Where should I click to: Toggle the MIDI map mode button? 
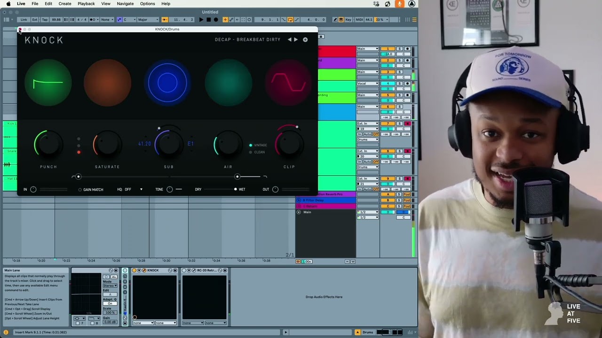(359, 20)
